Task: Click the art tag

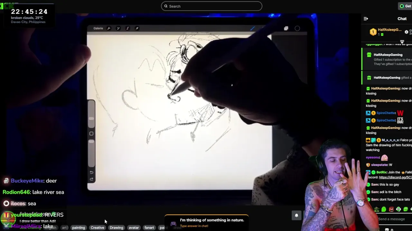Action: coord(64,228)
